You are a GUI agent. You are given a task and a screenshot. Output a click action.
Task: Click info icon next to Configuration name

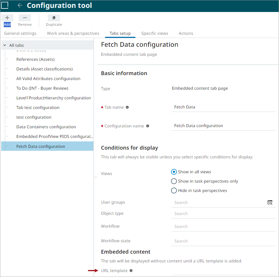tap(148, 126)
